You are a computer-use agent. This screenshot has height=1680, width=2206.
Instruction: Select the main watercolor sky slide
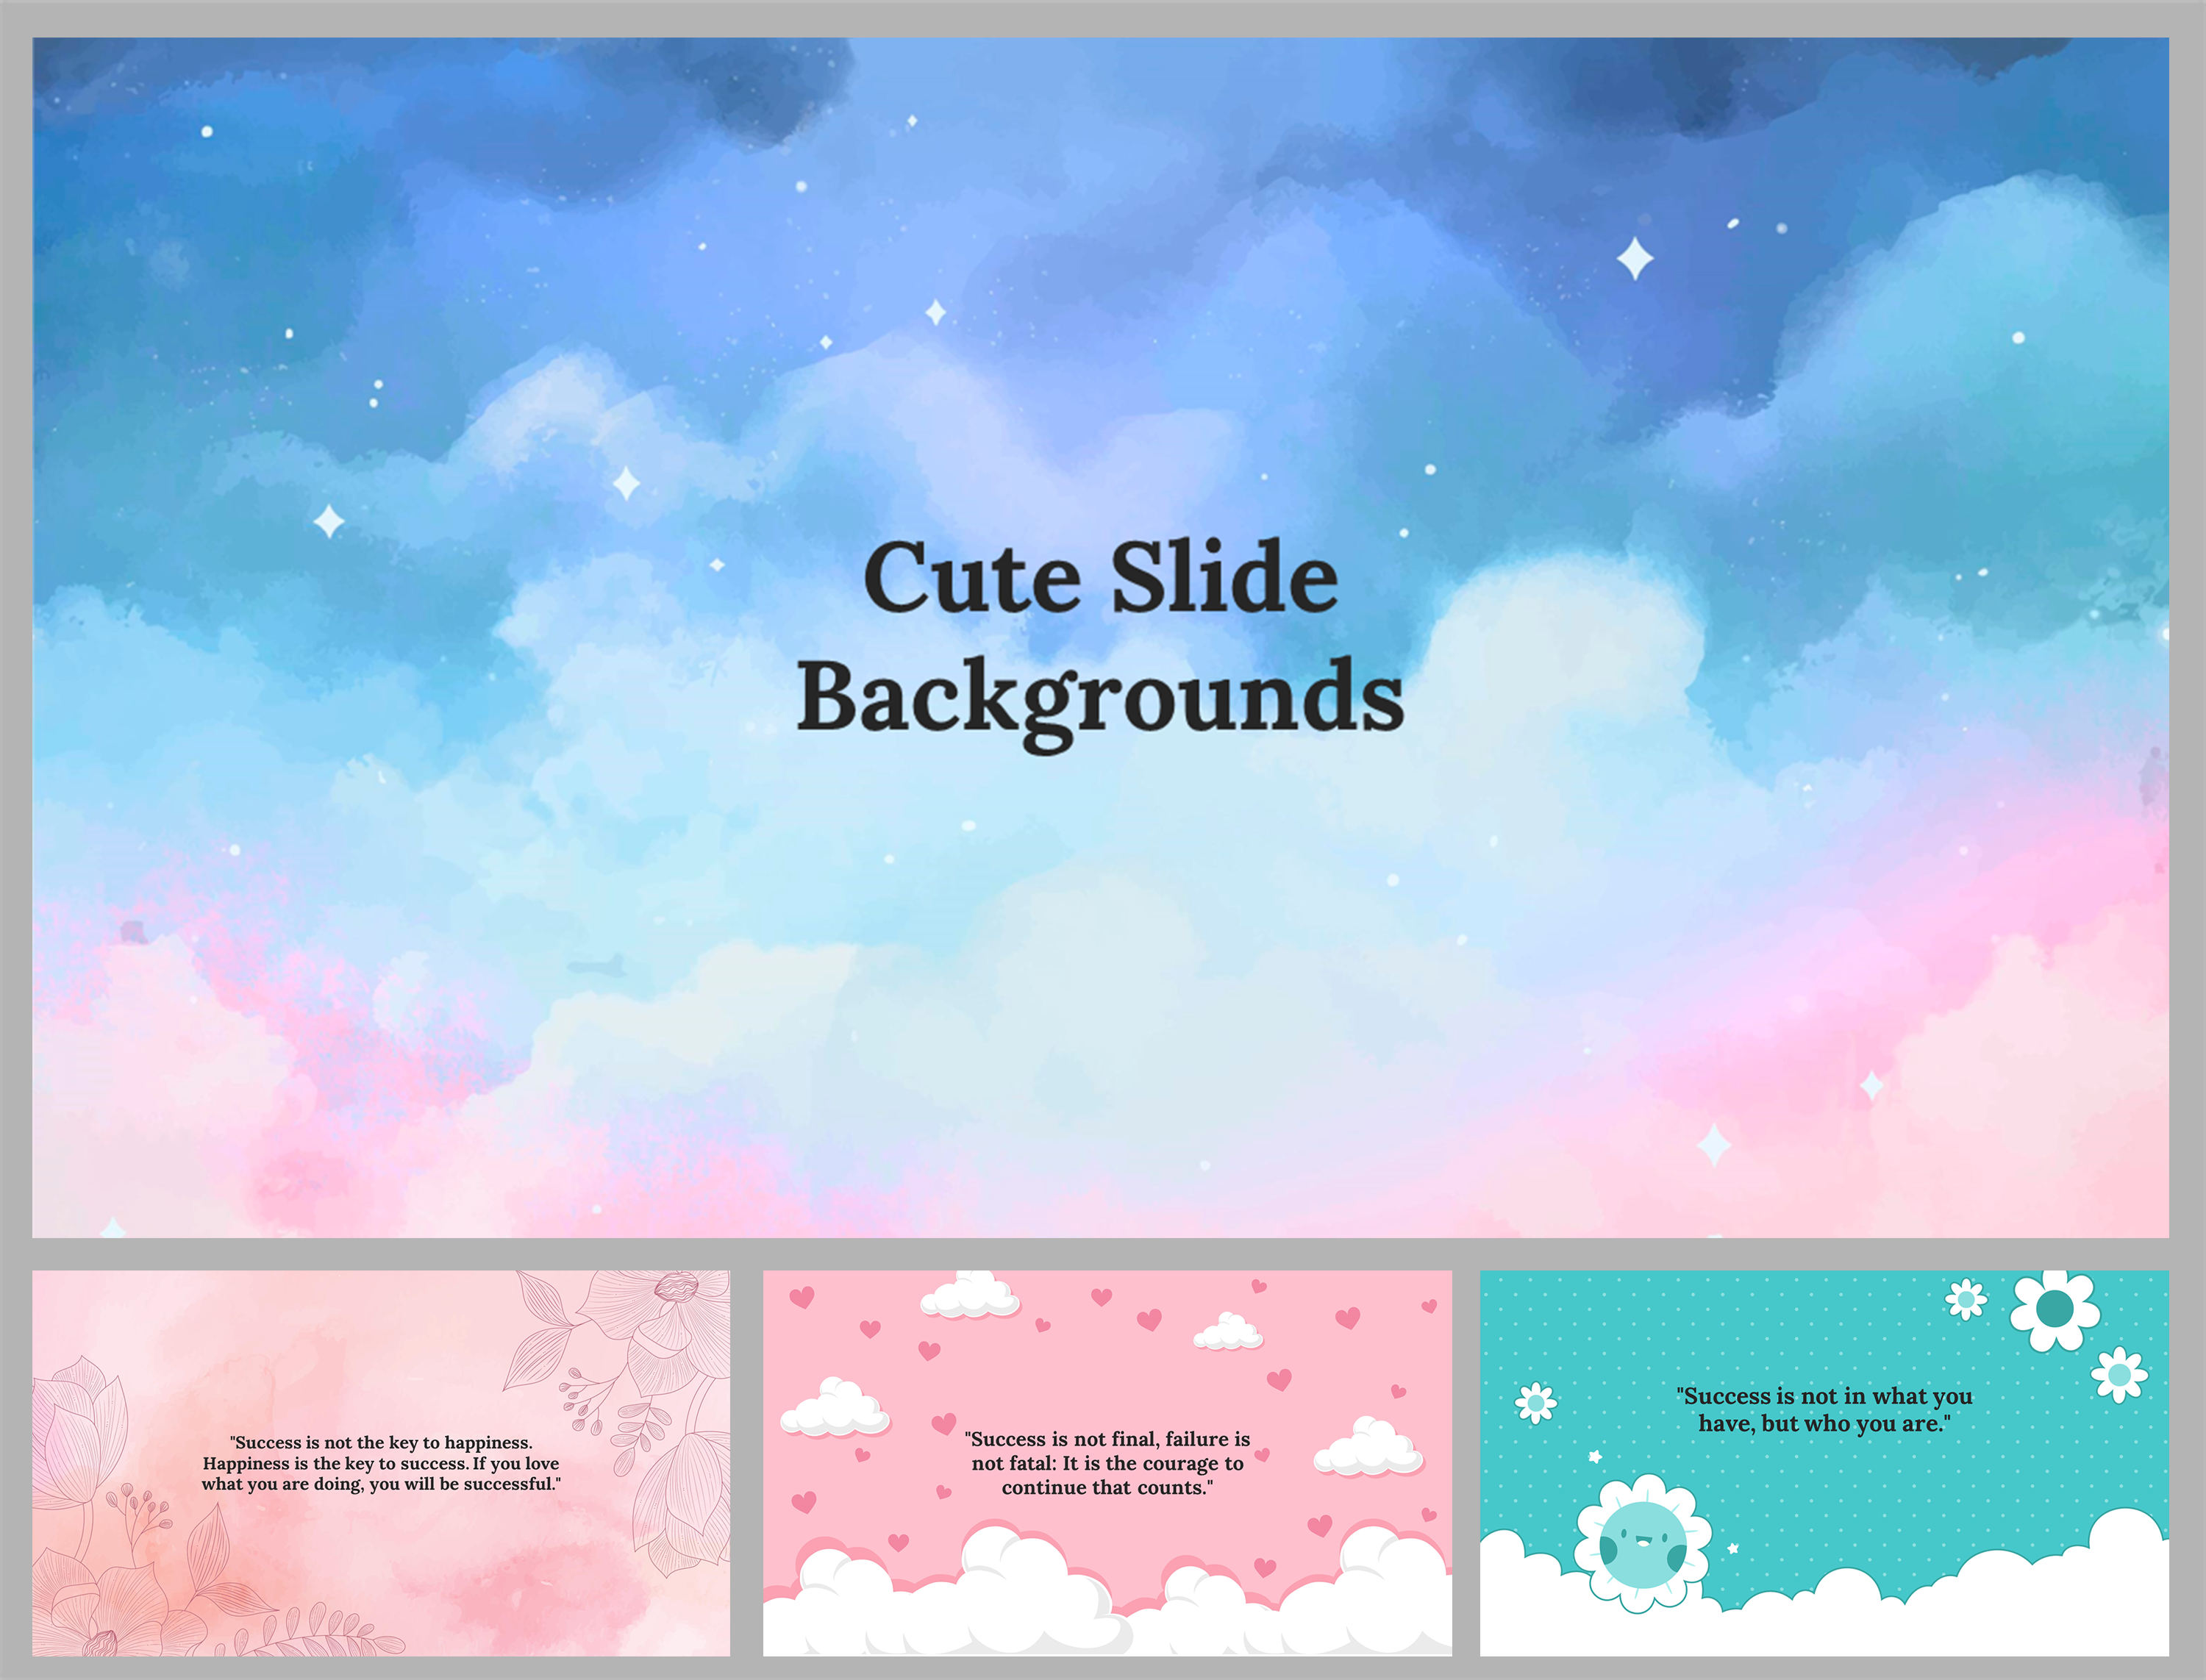1100,950
